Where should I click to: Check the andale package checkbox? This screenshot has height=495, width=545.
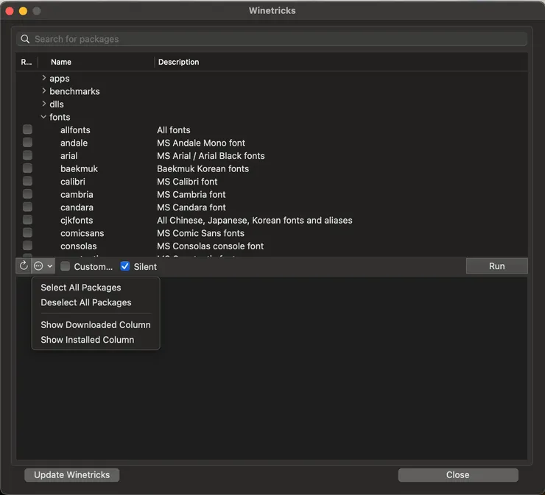click(27, 142)
